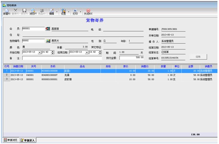
Task: Select row 1 by its row number cell
Action: pos(7,71)
